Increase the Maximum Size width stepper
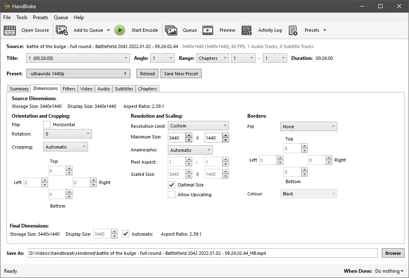Viewport: 409px width, 278px height. pyautogui.click(x=189, y=136)
